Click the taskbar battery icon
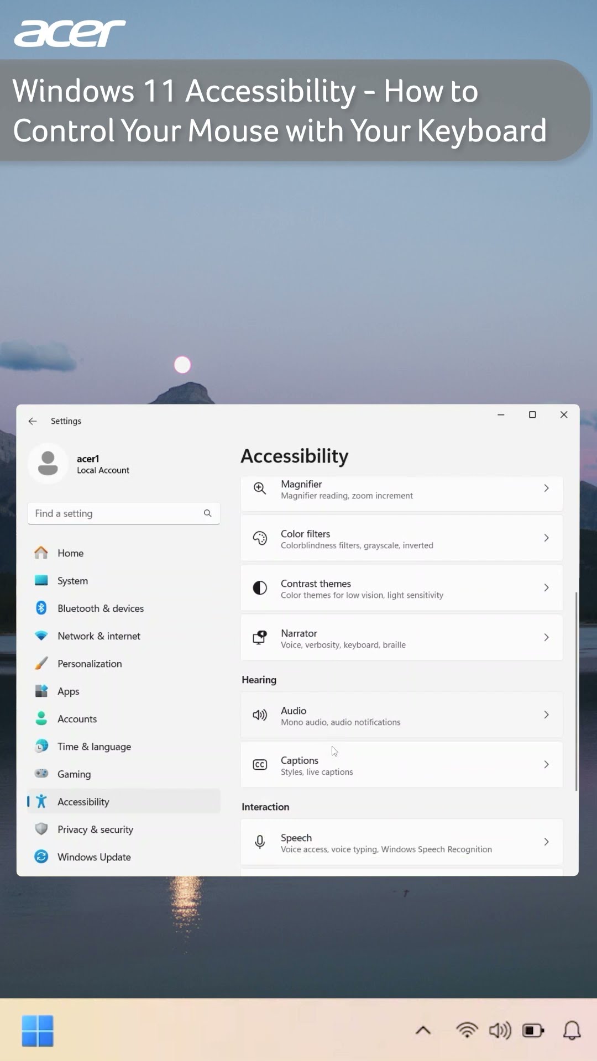The image size is (597, 1061). click(x=533, y=1031)
